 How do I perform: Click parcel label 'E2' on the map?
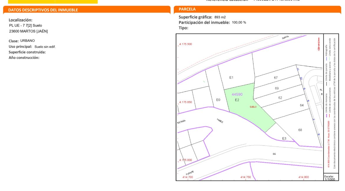[x=237, y=100]
